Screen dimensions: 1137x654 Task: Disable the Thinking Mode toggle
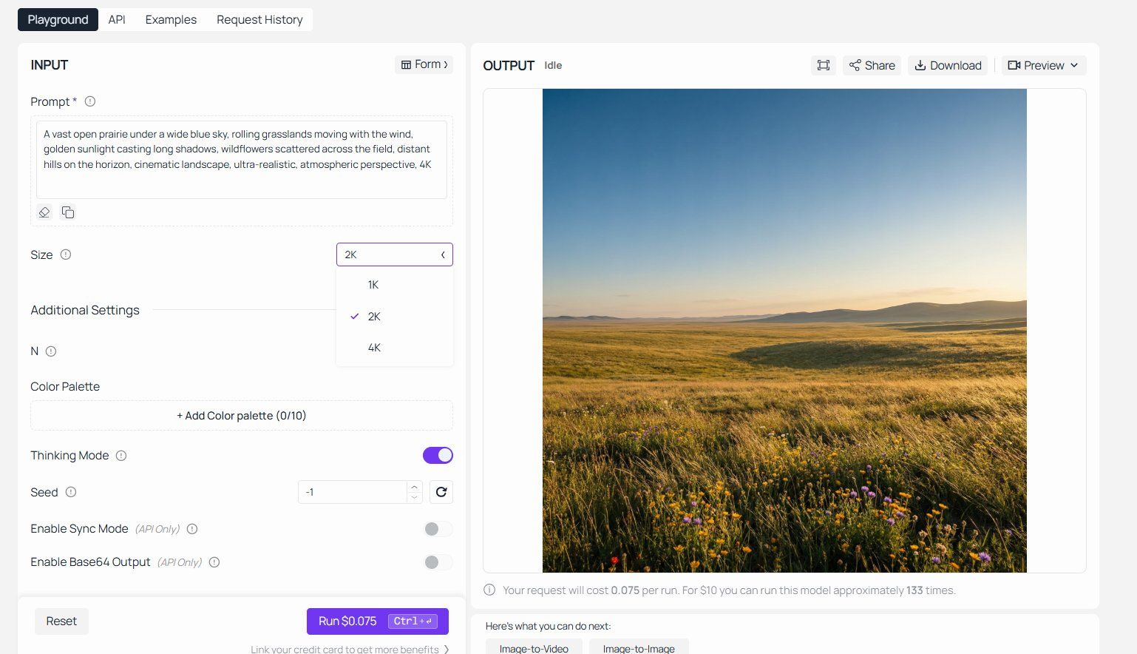[x=438, y=456]
